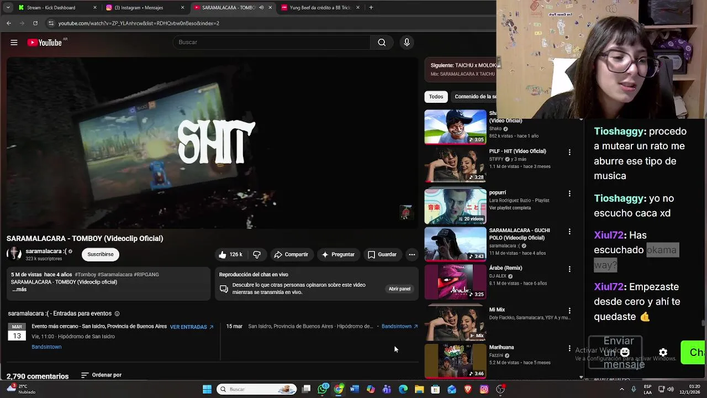Select the Todos filter chip
Screen dimensions: 707x398
point(436,97)
